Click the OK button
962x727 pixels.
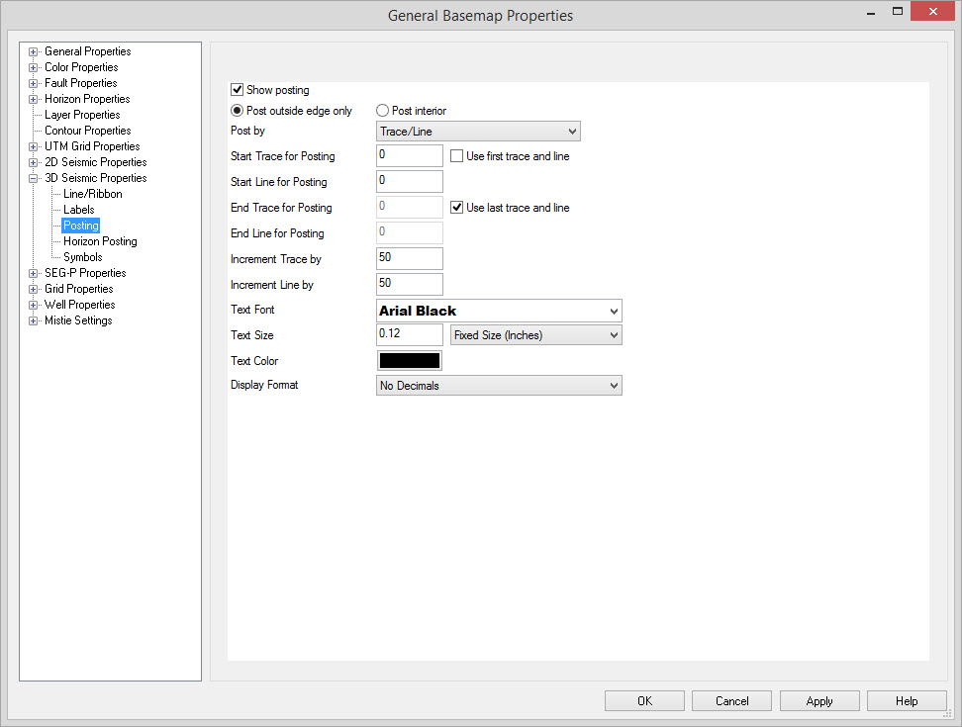coord(644,701)
